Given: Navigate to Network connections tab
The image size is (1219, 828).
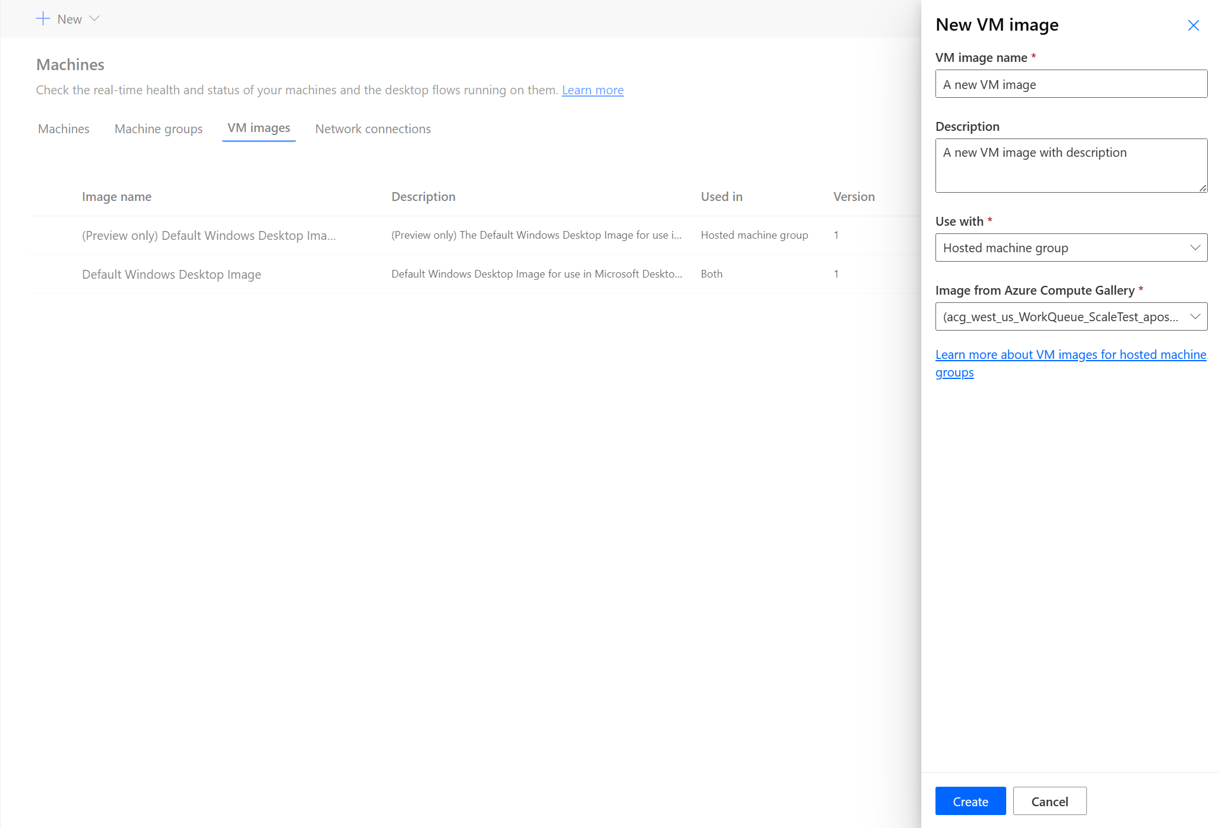Looking at the screenshot, I should (373, 127).
